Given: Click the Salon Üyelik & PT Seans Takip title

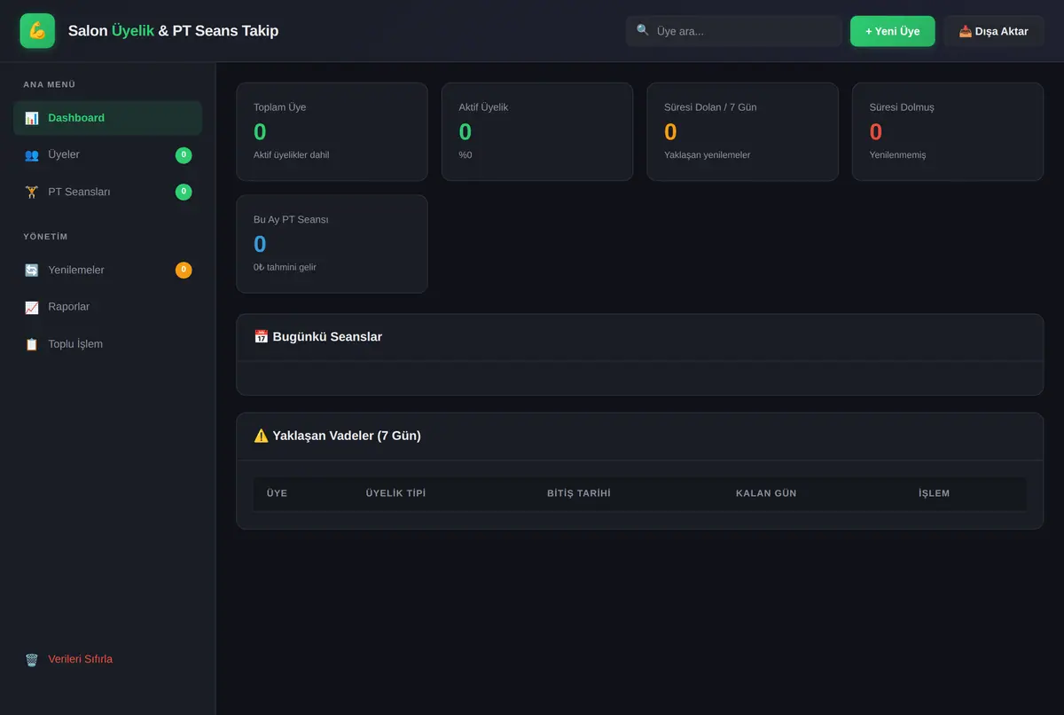Looking at the screenshot, I should pos(173,31).
